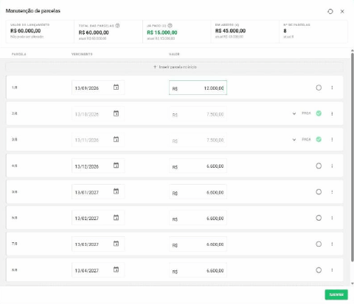
Task: Edit the 12.000,00 value field
Action: [x=198, y=88]
